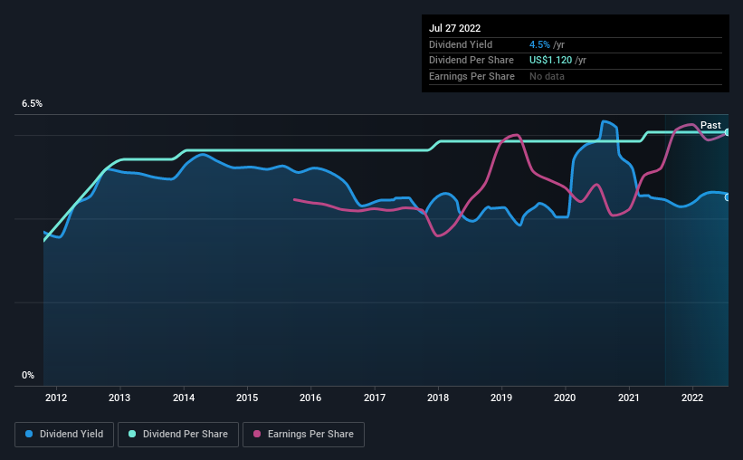Click the Dividend Yield endpoint marker on chart
This screenshot has height=460, width=743.
coord(728,197)
